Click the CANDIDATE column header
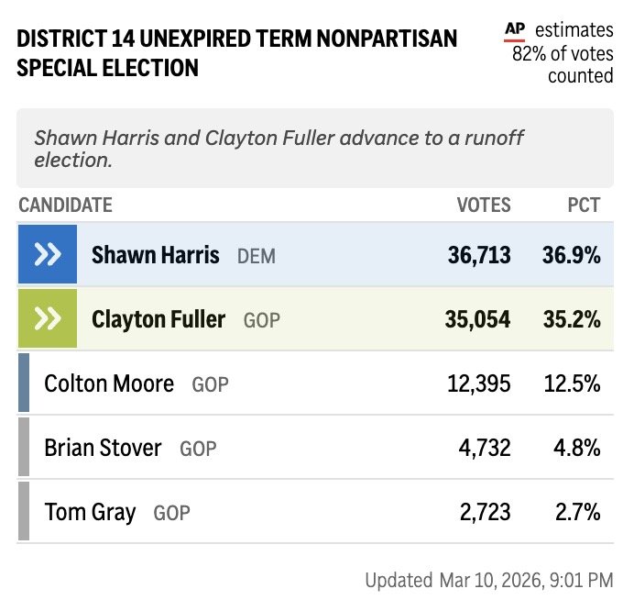 (65, 205)
